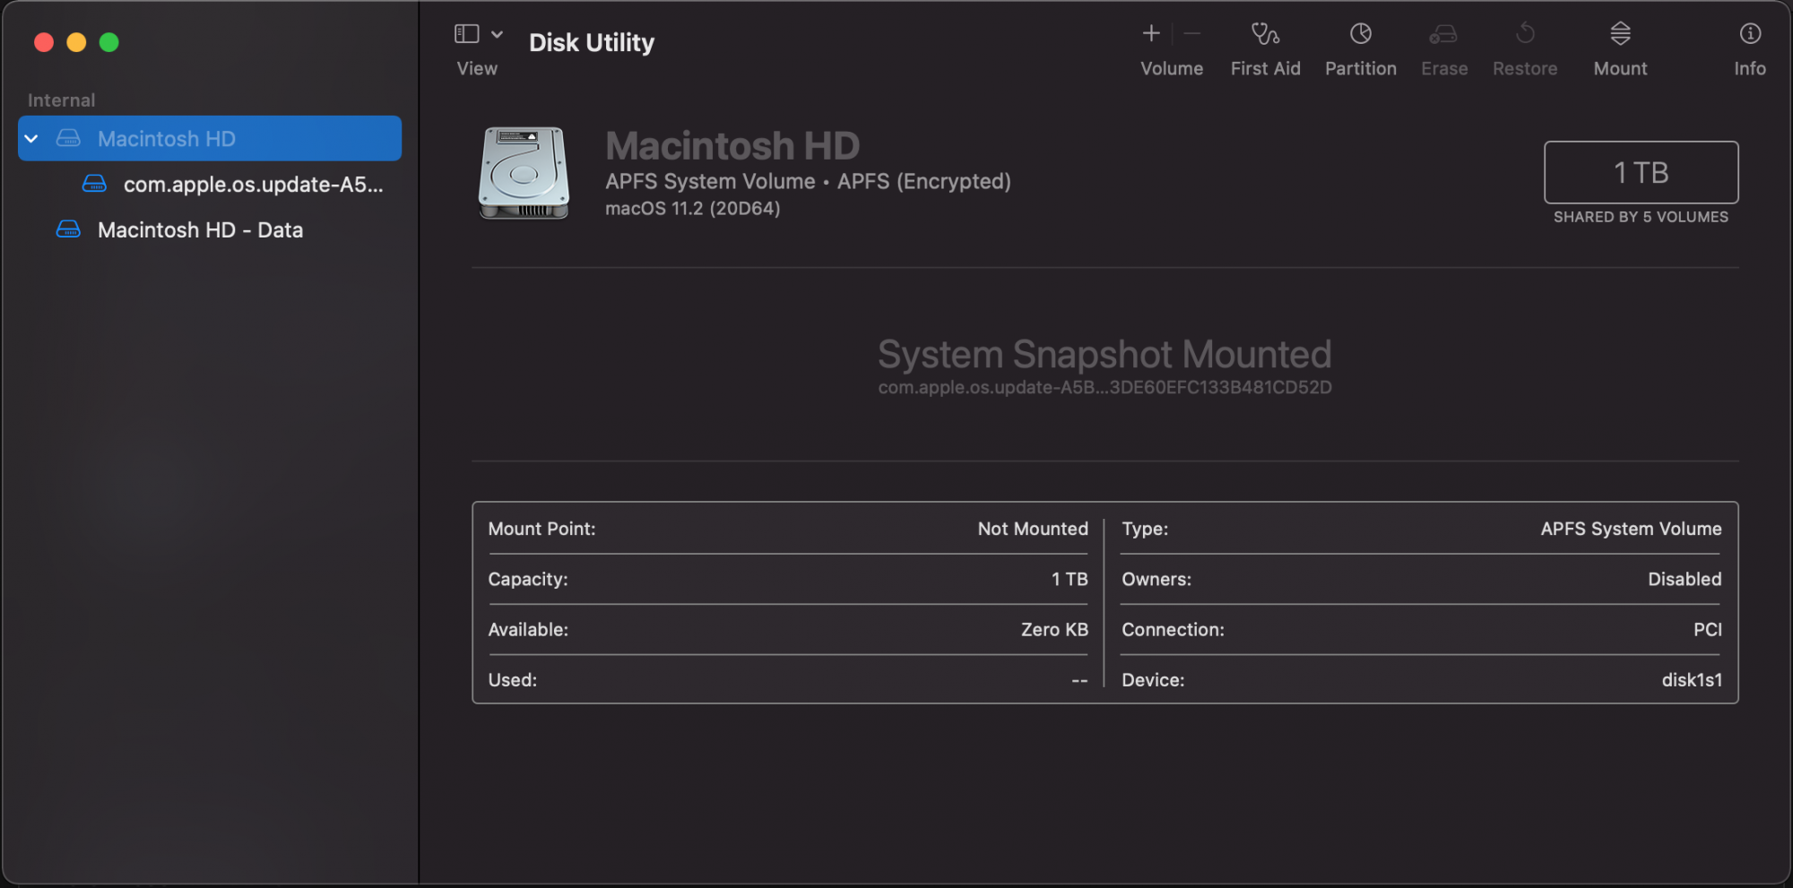Collapse the Macintosh HD tree row

tap(31, 139)
